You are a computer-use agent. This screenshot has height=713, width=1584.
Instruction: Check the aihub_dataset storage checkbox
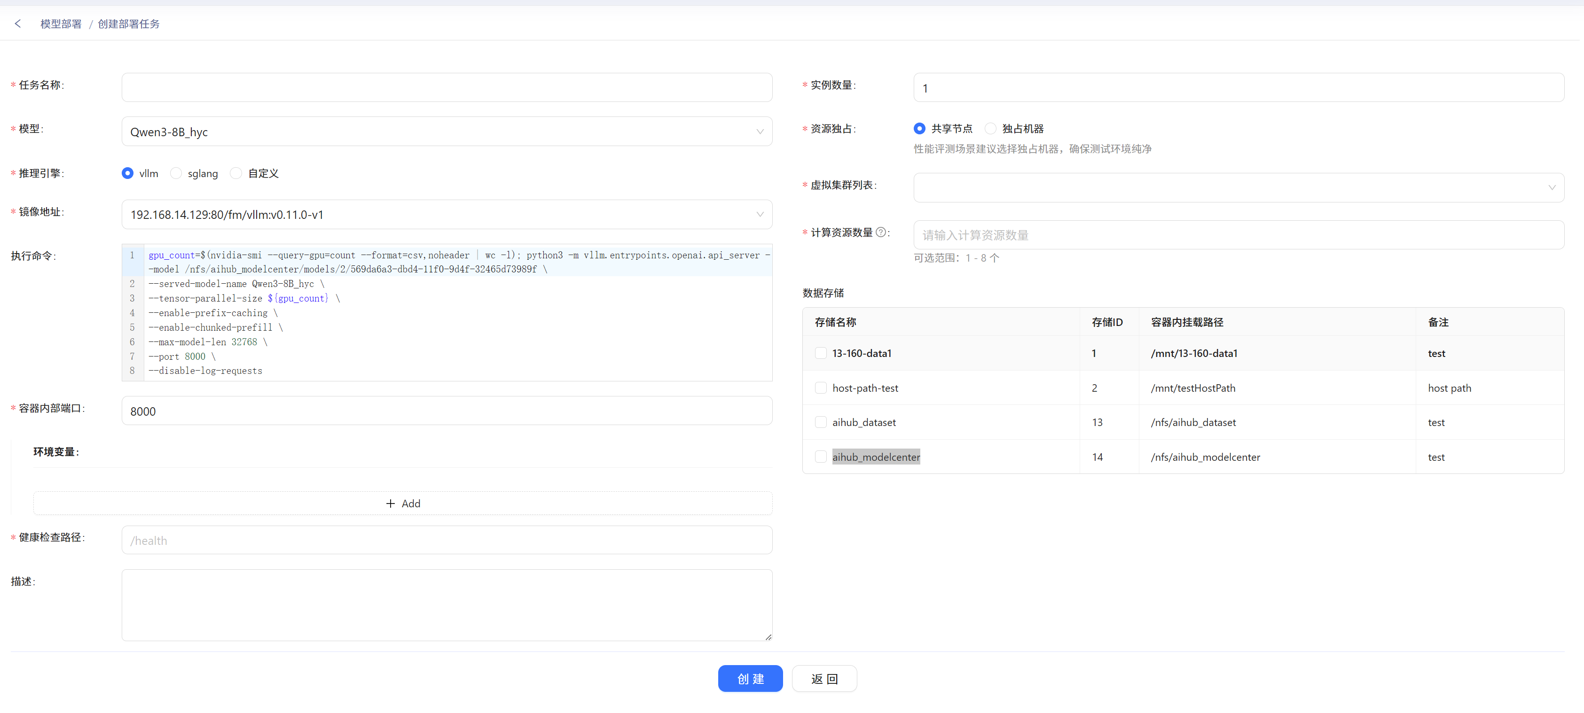(820, 422)
